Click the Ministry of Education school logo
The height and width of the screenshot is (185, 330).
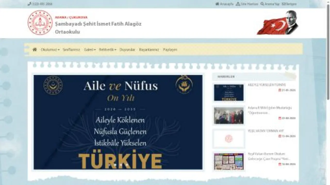point(40,23)
